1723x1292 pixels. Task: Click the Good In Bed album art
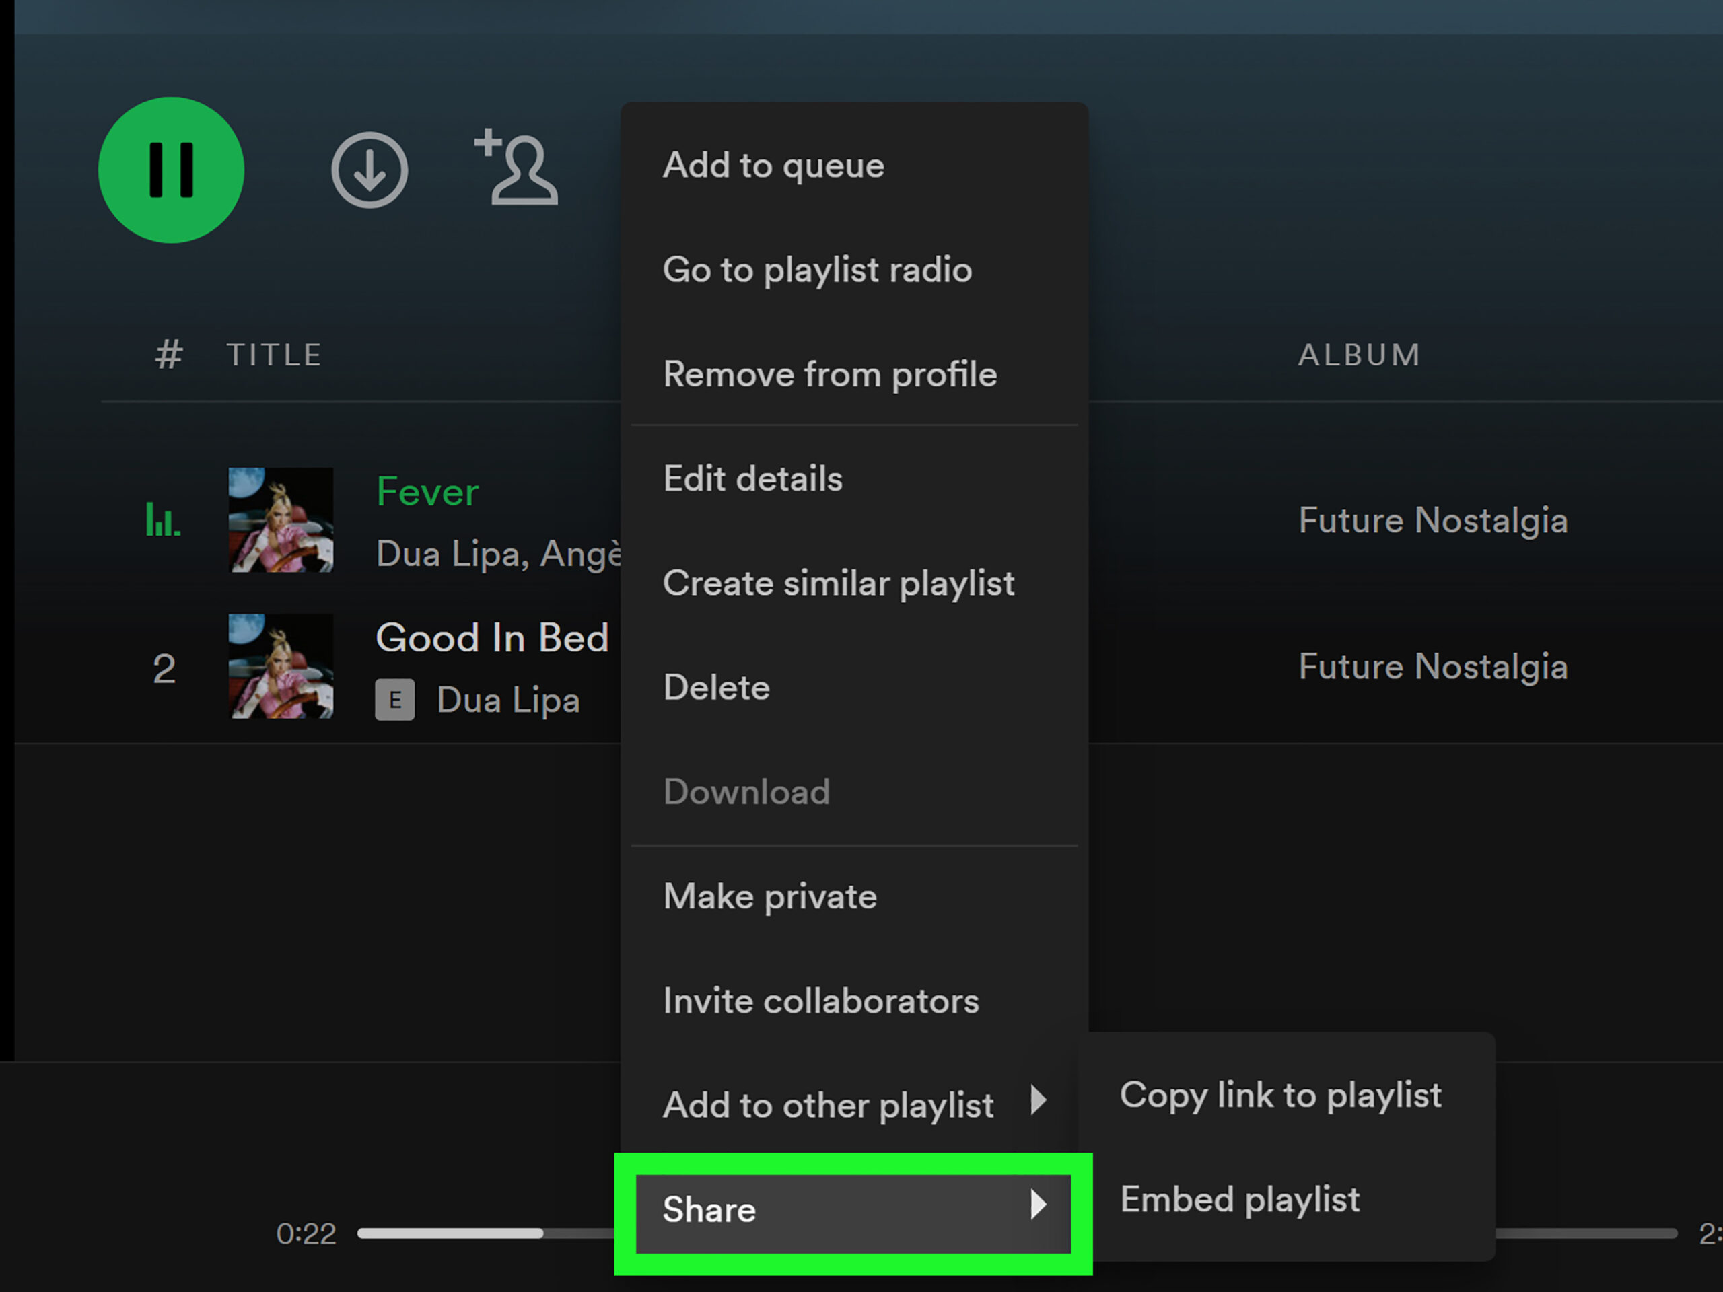pyautogui.click(x=281, y=667)
